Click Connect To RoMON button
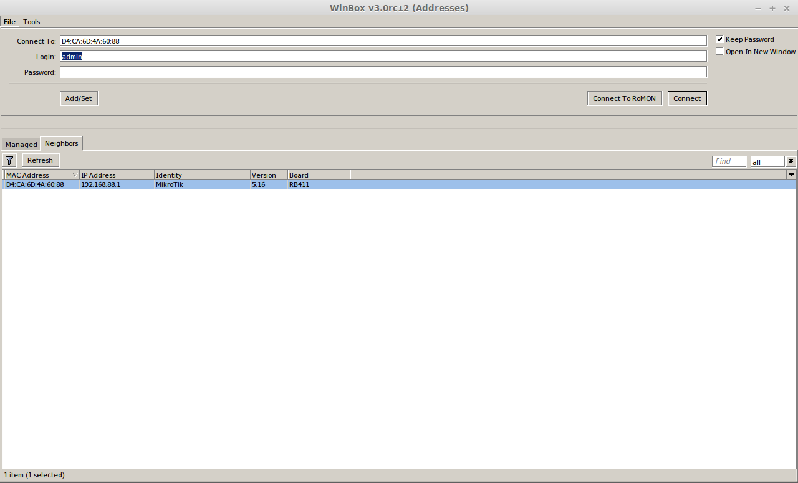The height and width of the screenshot is (483, 798). click(624, 98)
